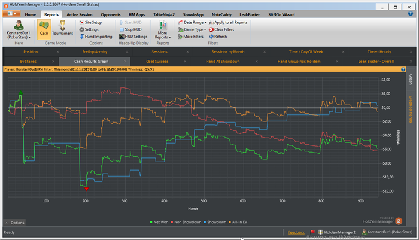
Task: Switch to Hand Groupings Holdem tab
Action: point(299,62)
